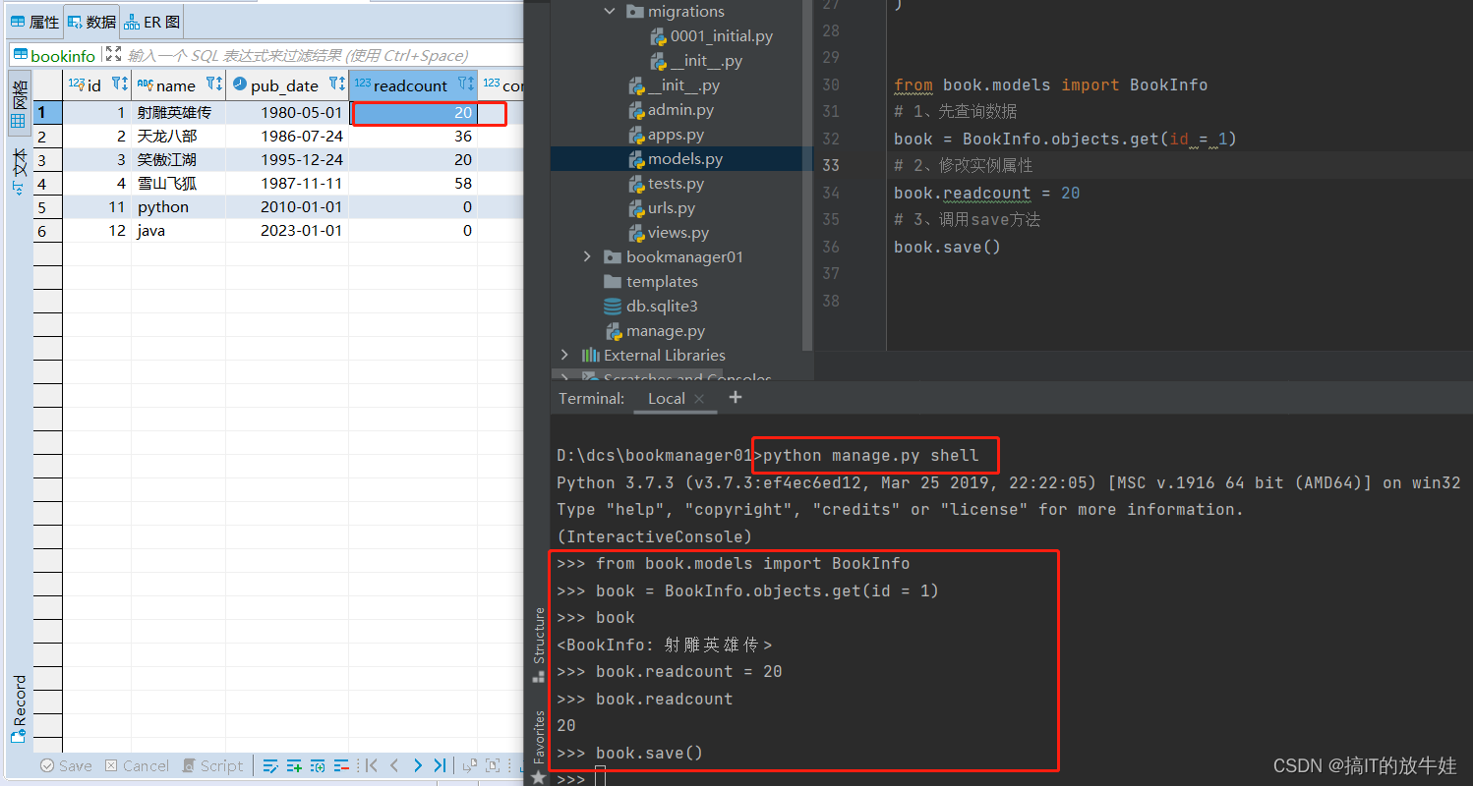
Task: Click date cell 2023-01-01
Action: pos(287,231)
